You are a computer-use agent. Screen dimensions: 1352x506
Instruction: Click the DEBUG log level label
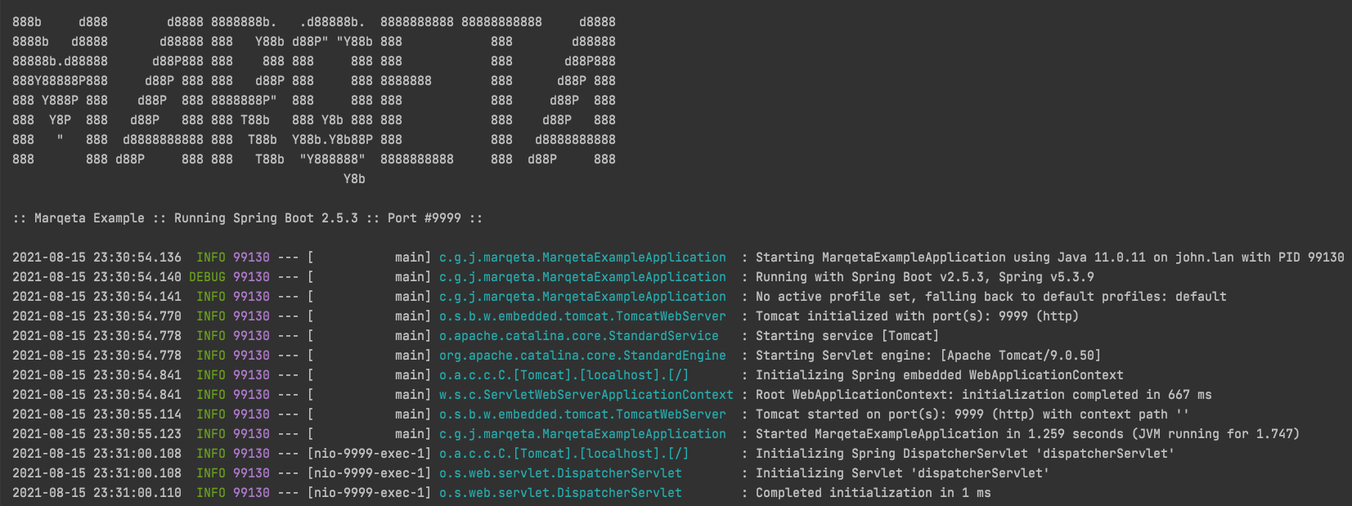[207, 277]
